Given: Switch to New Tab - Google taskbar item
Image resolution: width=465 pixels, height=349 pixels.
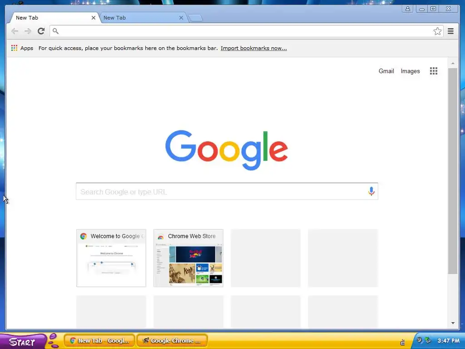Looking at the screenshot, I should [99, 341].
